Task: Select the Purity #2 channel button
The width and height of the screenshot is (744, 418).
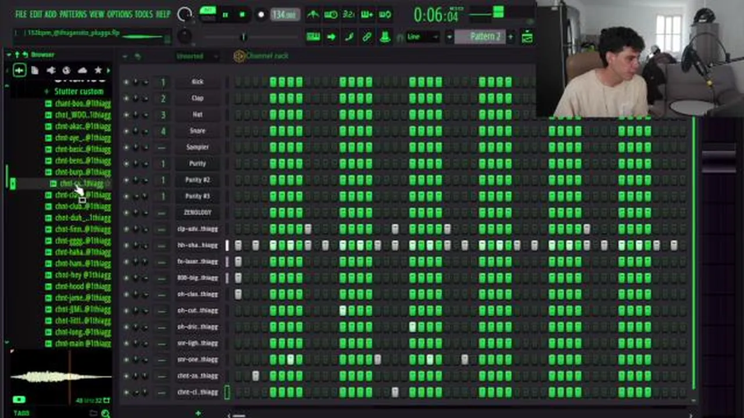Action: 198,180
